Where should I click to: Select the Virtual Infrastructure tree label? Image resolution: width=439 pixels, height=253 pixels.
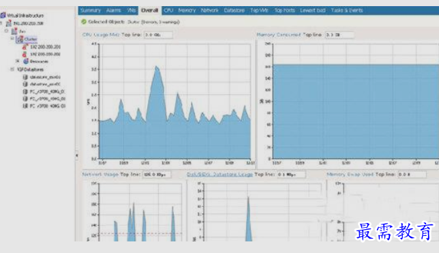tap(25, 16)
